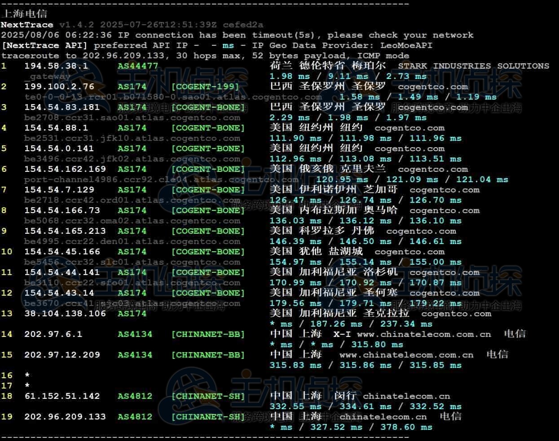Viewport: 559px width, 441px height.
Task: Select hop 1 IP address 194.58.38.1
Action: coord(56,66)
